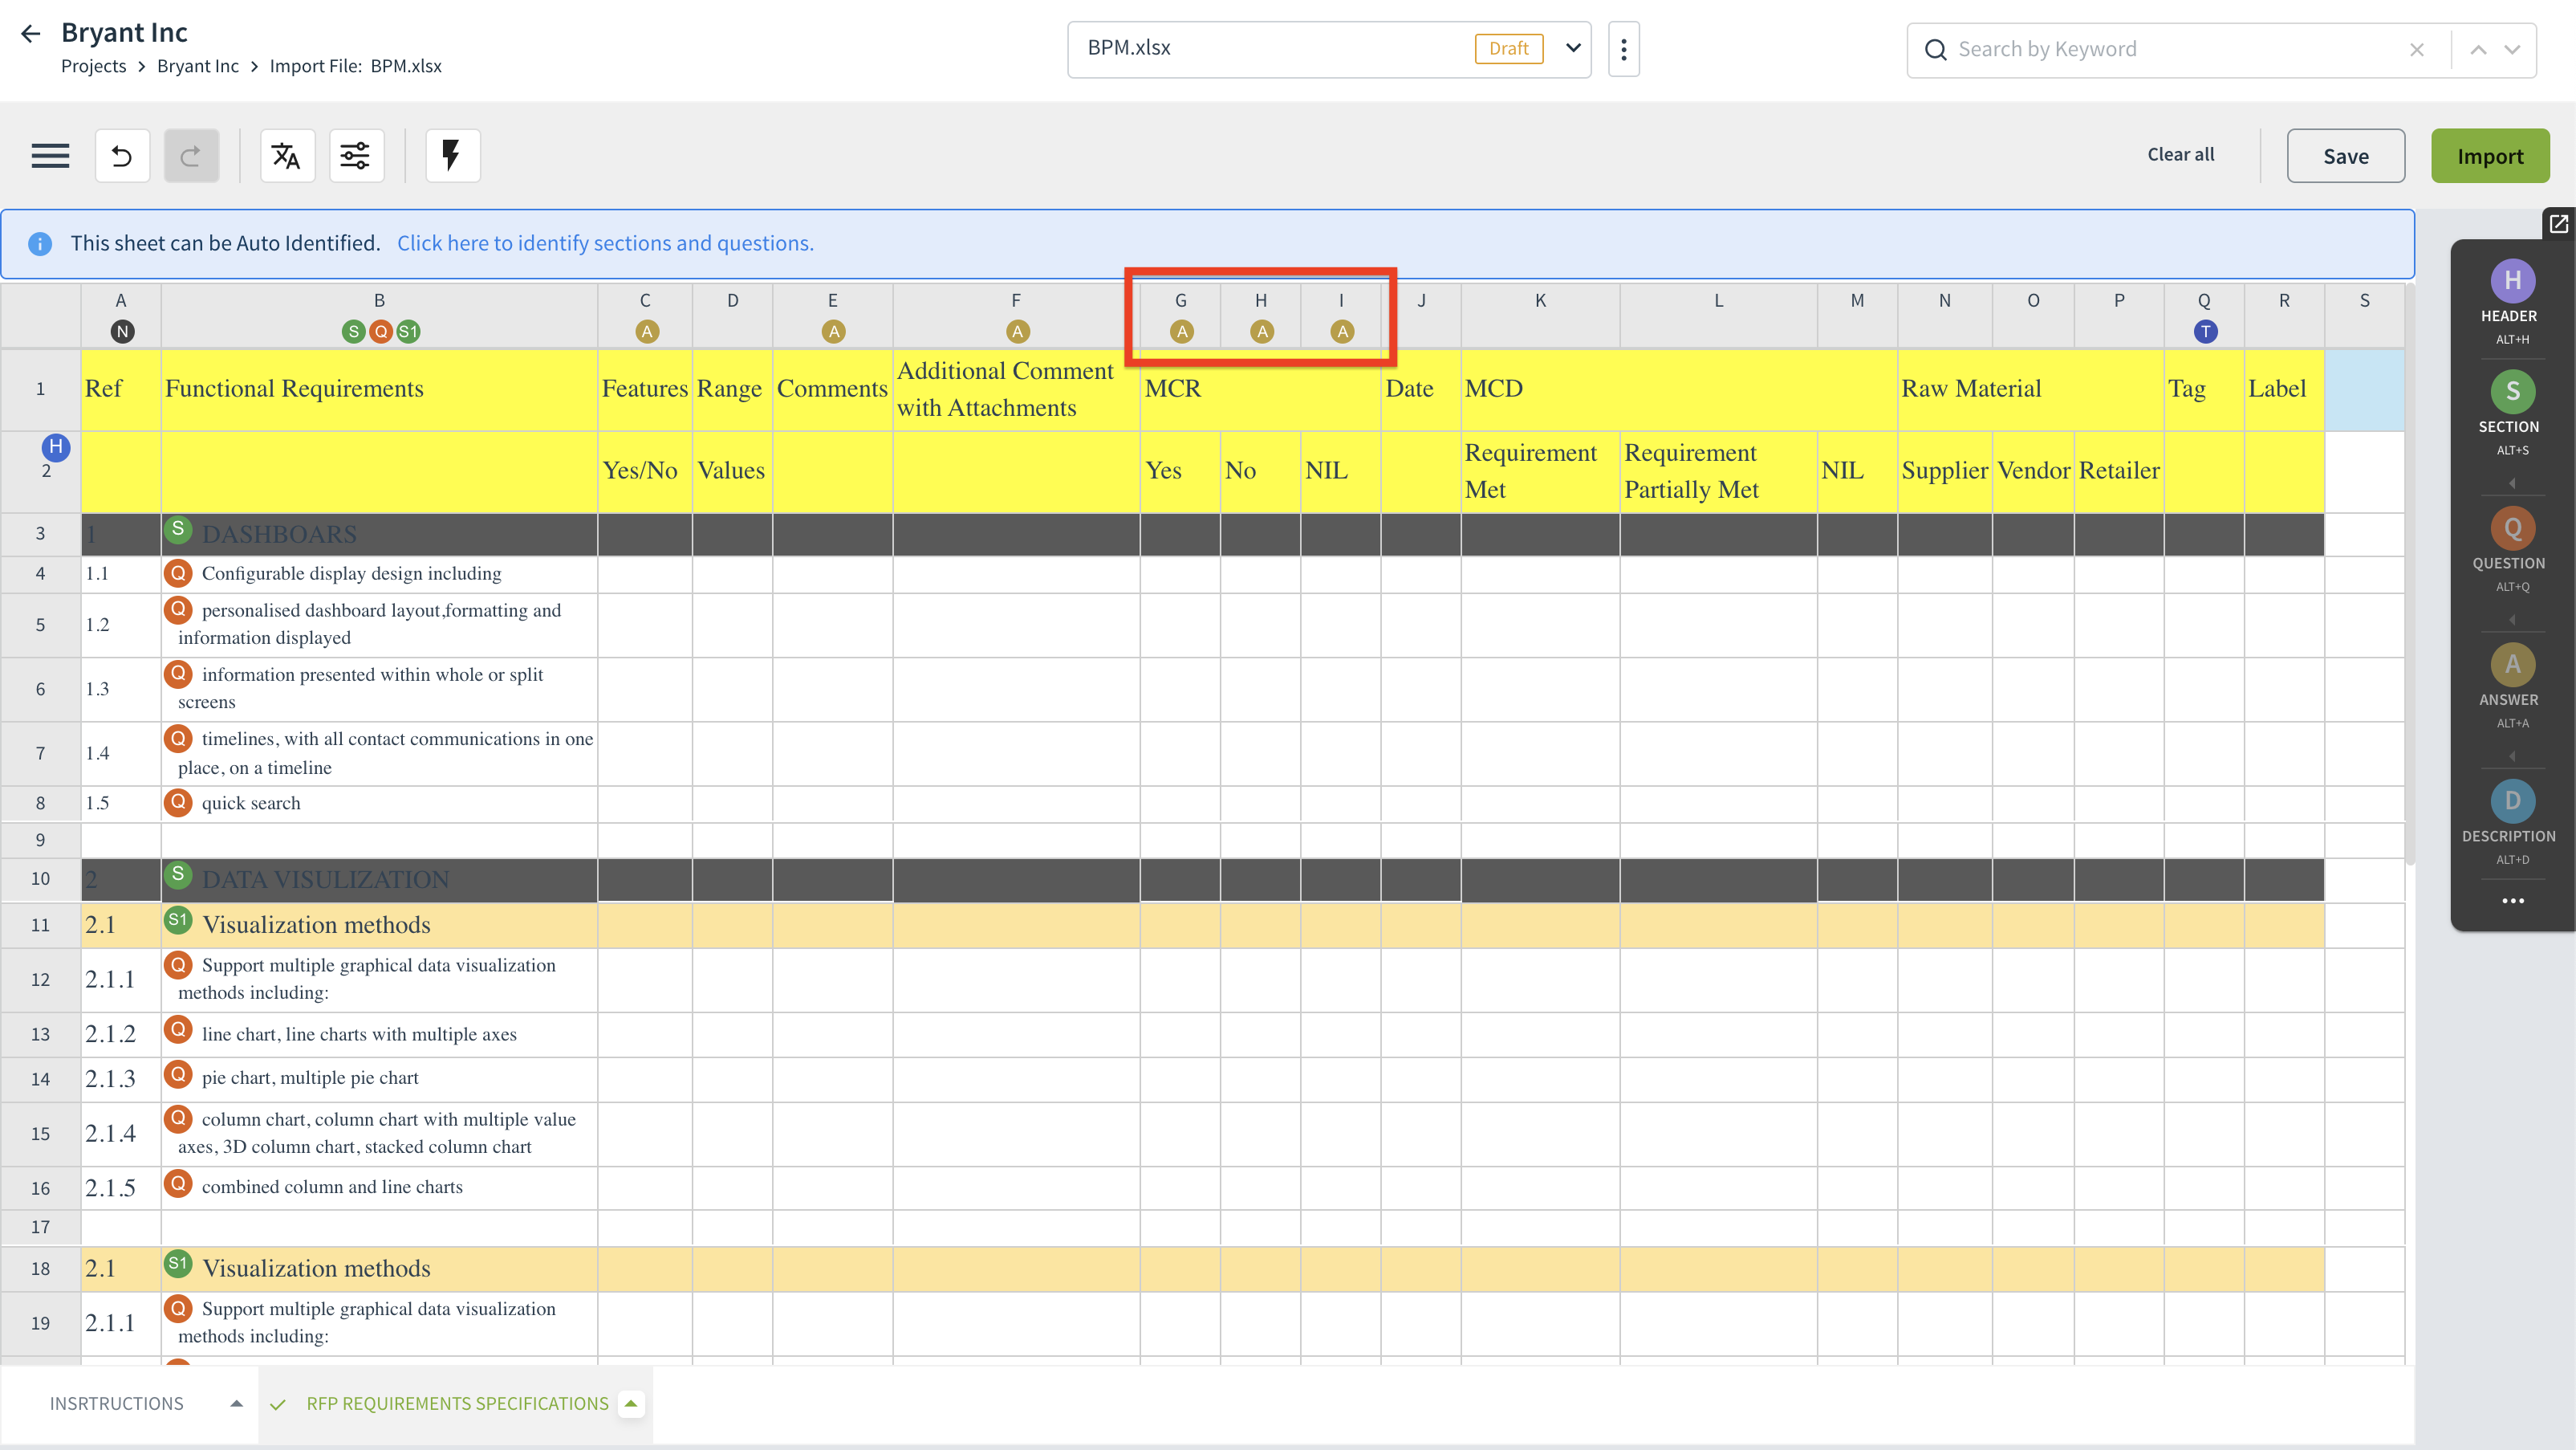Image resolution: width=2576 pixels, height=1450 pixels.
Task: Toggle the N marker on column A header
Action: [x=122, y=332]
